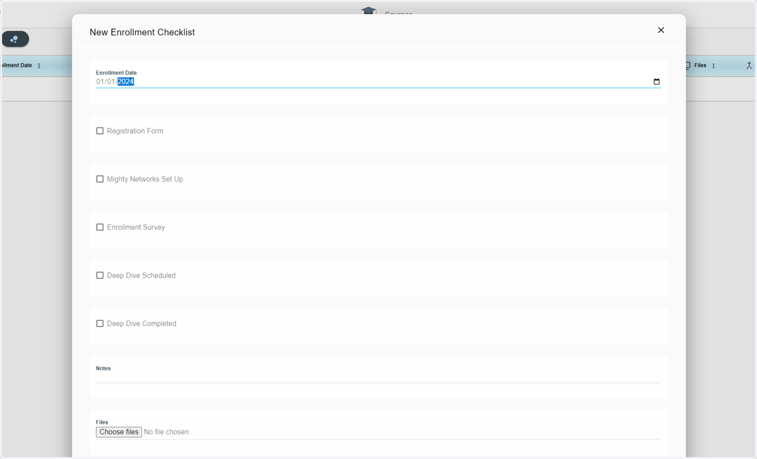Click the No file chosen text

(167, 432)
